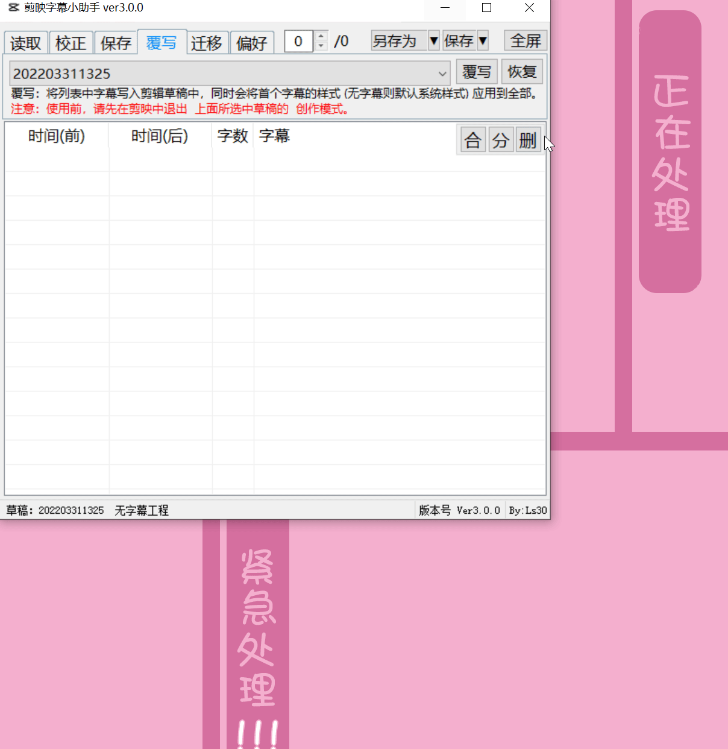
Task: Open the 偏好 preferences tab
Action: click(252, 42)
